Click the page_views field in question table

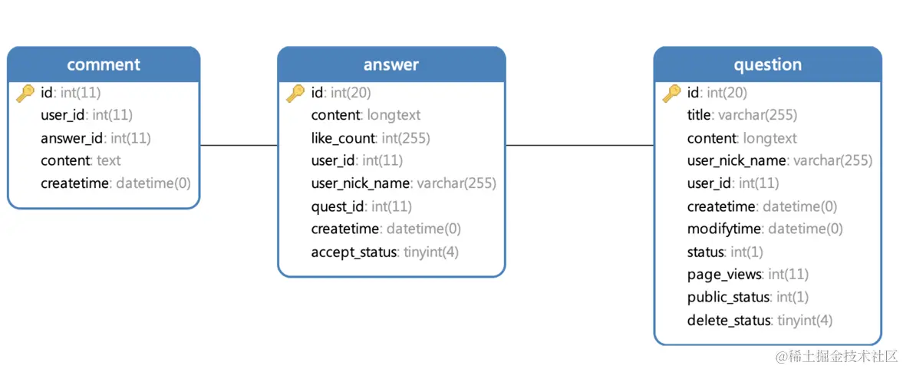725,274
